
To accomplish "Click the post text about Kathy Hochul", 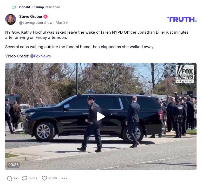I will pyautogui.click(x=97, y=35).
